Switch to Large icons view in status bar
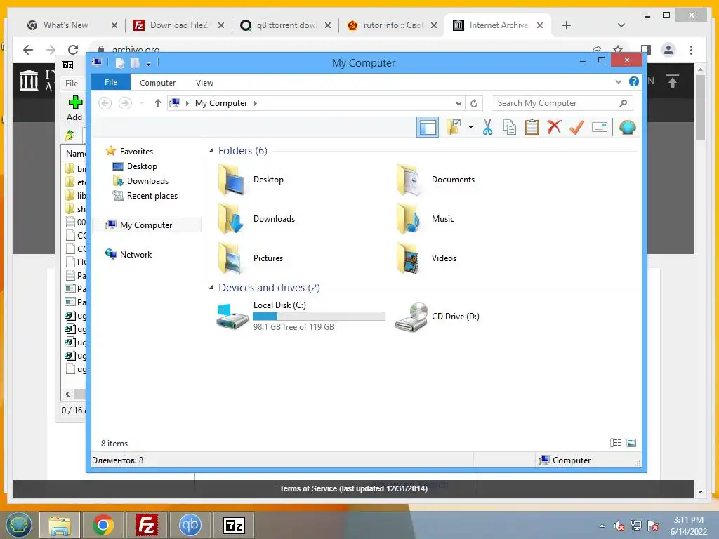 click(x=631, y=443)
